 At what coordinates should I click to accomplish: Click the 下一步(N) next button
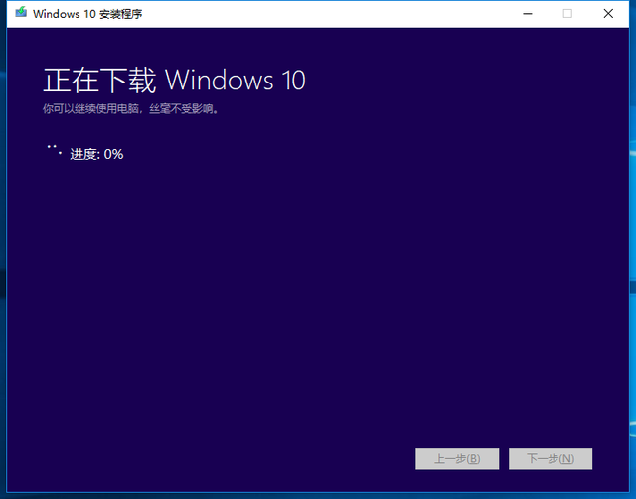pos(551,459)
